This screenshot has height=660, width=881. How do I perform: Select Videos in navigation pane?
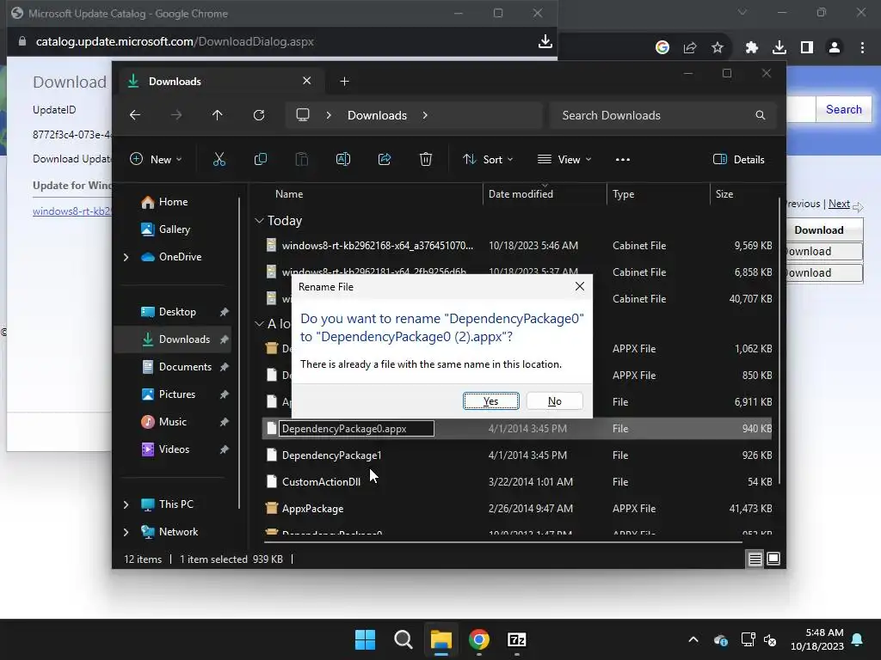pyautogui.click(x=174, y=449)
